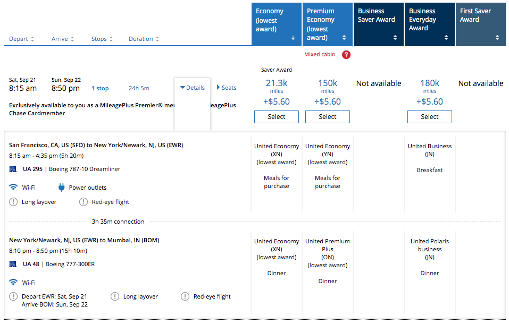Sort flights by Duration
This screenshot has width=509, height=323.
pyautogui.click(x=144, y=39)
